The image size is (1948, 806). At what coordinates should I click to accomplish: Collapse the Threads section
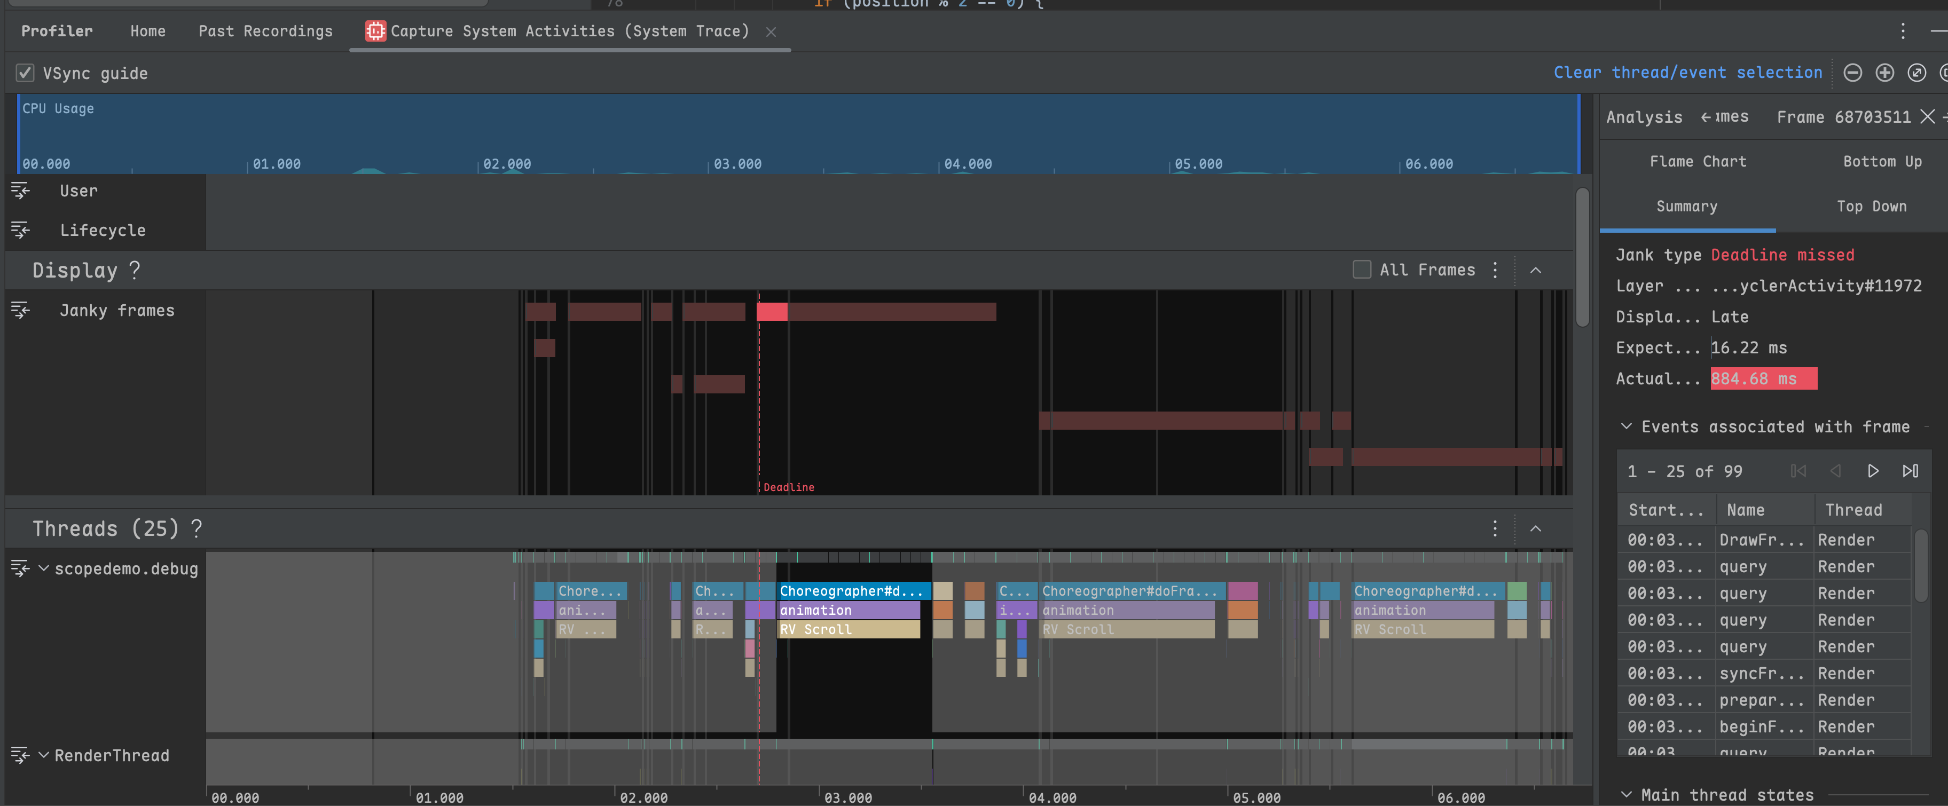(1535, 528)
